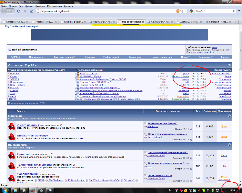This screenshot has height=193, width=242.
Task: Click Firefox icon in Windows taskbar
Action: click(32, 190)
